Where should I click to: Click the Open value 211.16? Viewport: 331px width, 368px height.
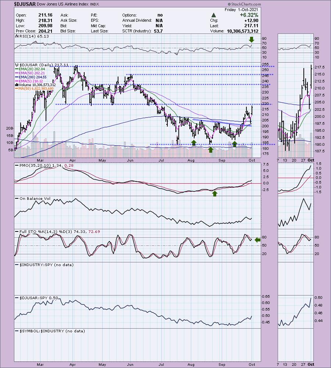(45, 15)
